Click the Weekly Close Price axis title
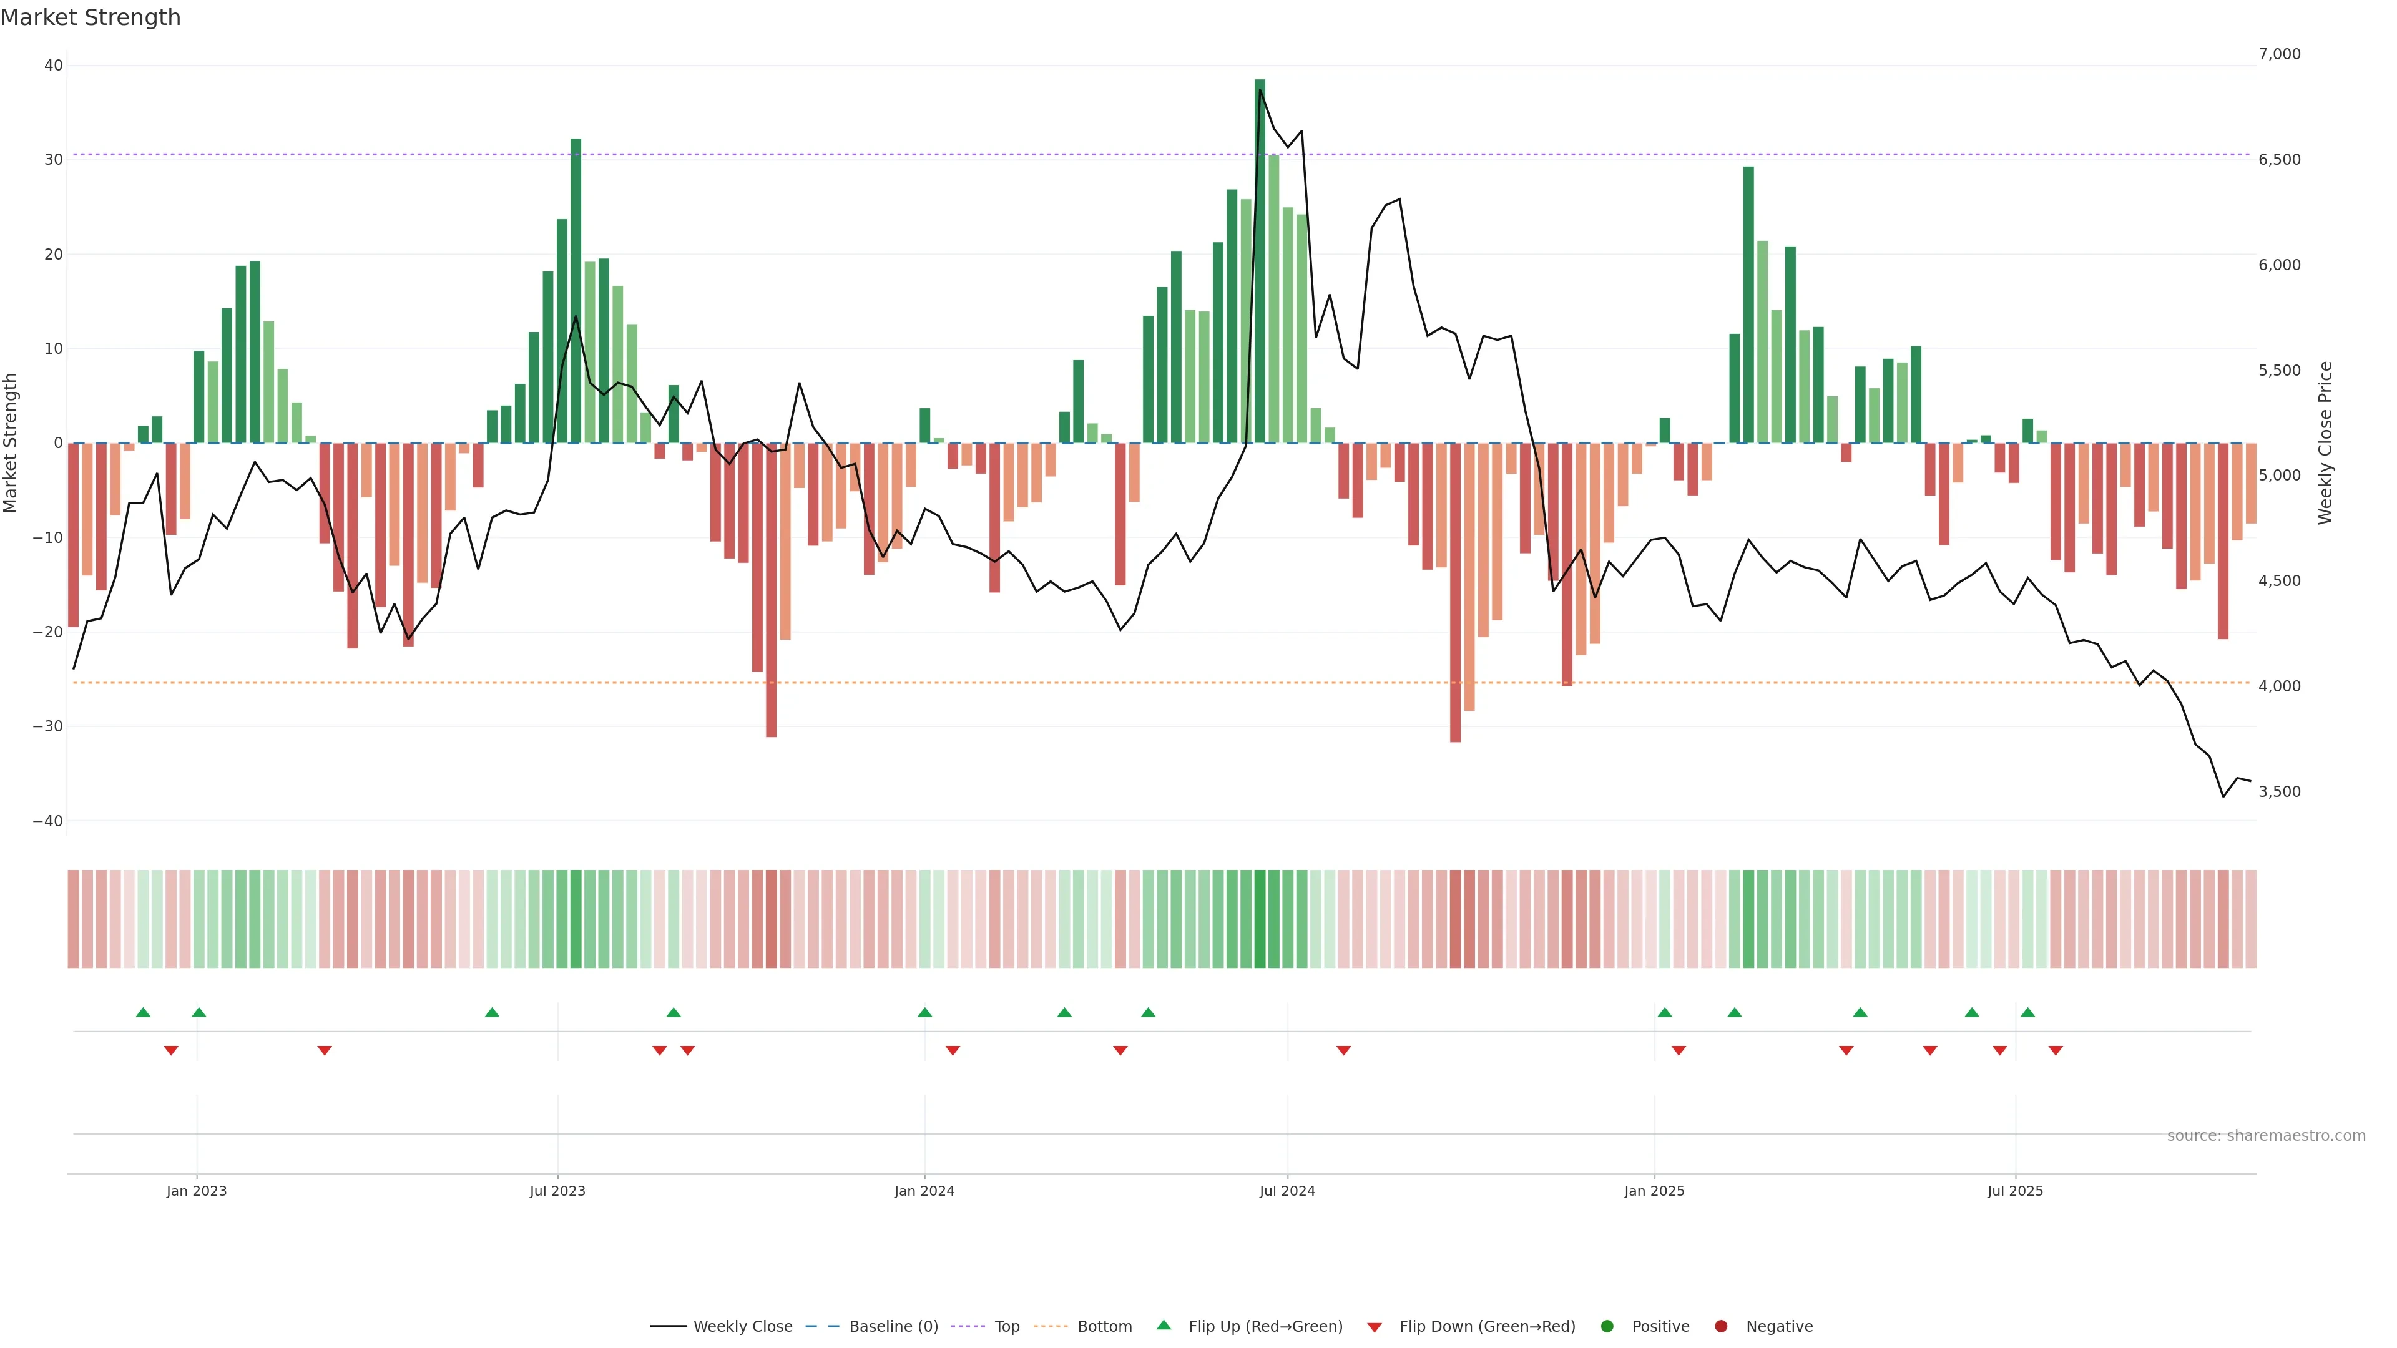 2325,443
